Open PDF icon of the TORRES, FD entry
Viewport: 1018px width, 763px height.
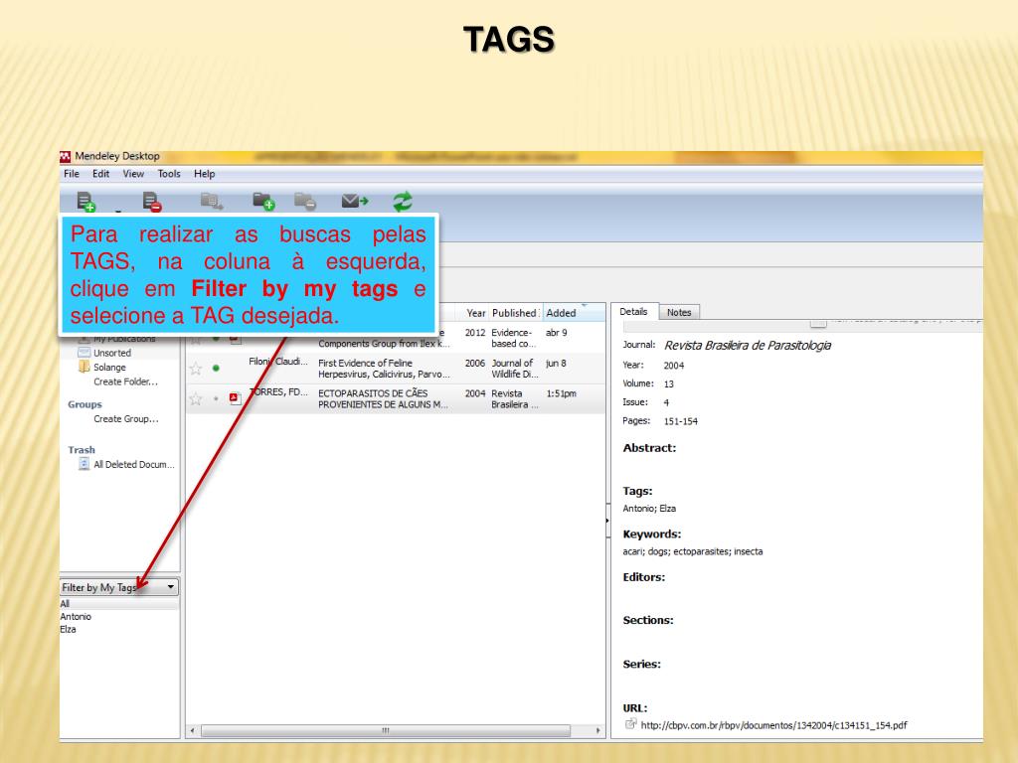click(x=235, y=398)
